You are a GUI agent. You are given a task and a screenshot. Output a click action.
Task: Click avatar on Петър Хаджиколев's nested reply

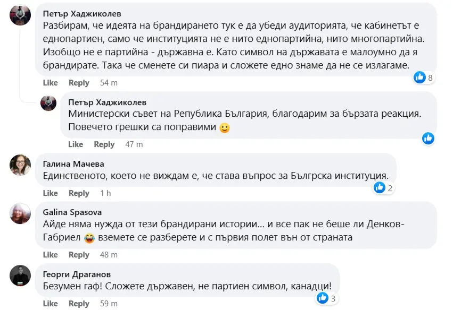point(48,102)
